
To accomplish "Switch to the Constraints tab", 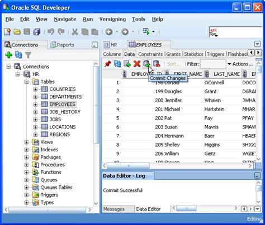I will [150, 54].
